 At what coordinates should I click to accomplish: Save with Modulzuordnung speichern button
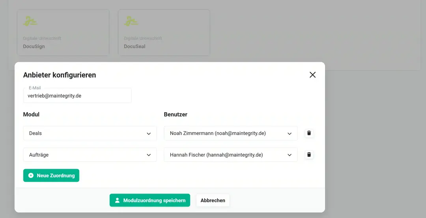coord(150,200)
